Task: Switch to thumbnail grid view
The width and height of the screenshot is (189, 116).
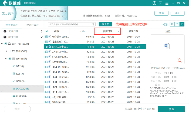Action: [x=172, y=24]
